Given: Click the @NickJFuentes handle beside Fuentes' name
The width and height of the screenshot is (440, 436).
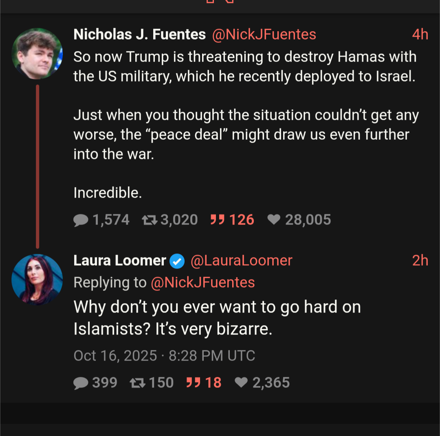Looking at the screenshot, I should 264,35.
